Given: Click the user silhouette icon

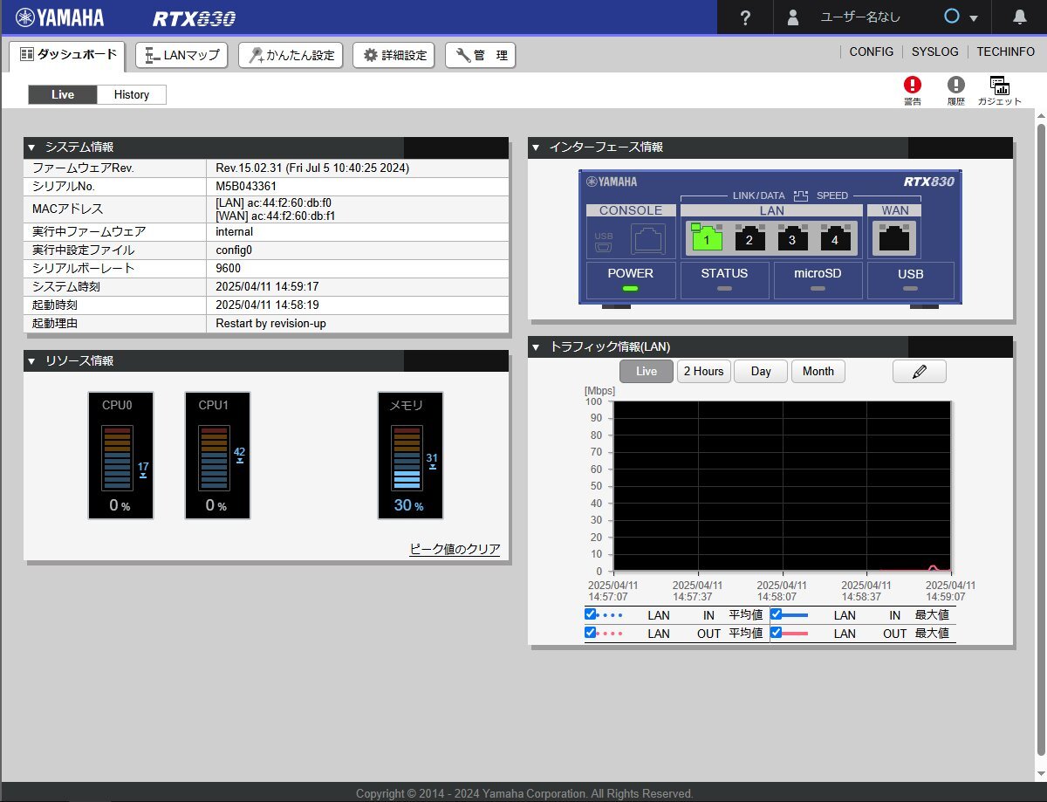Looking at the screenshot, I should pos(793,17).
